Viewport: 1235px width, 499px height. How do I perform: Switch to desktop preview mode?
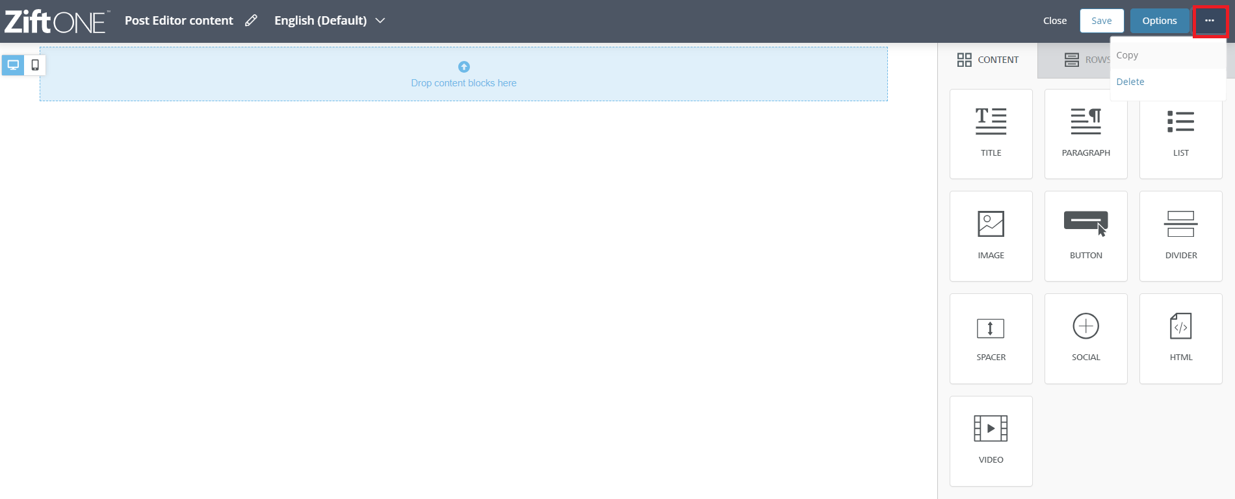coord(13,65)
